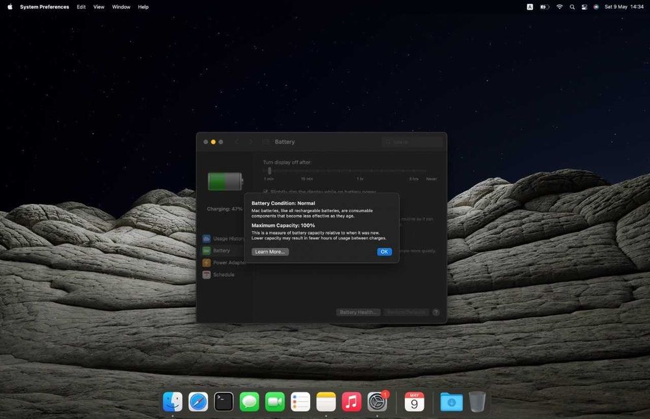Click the Never label on display slider
The width and height of the screenshot is (650, 419).
tap(431, 179)
